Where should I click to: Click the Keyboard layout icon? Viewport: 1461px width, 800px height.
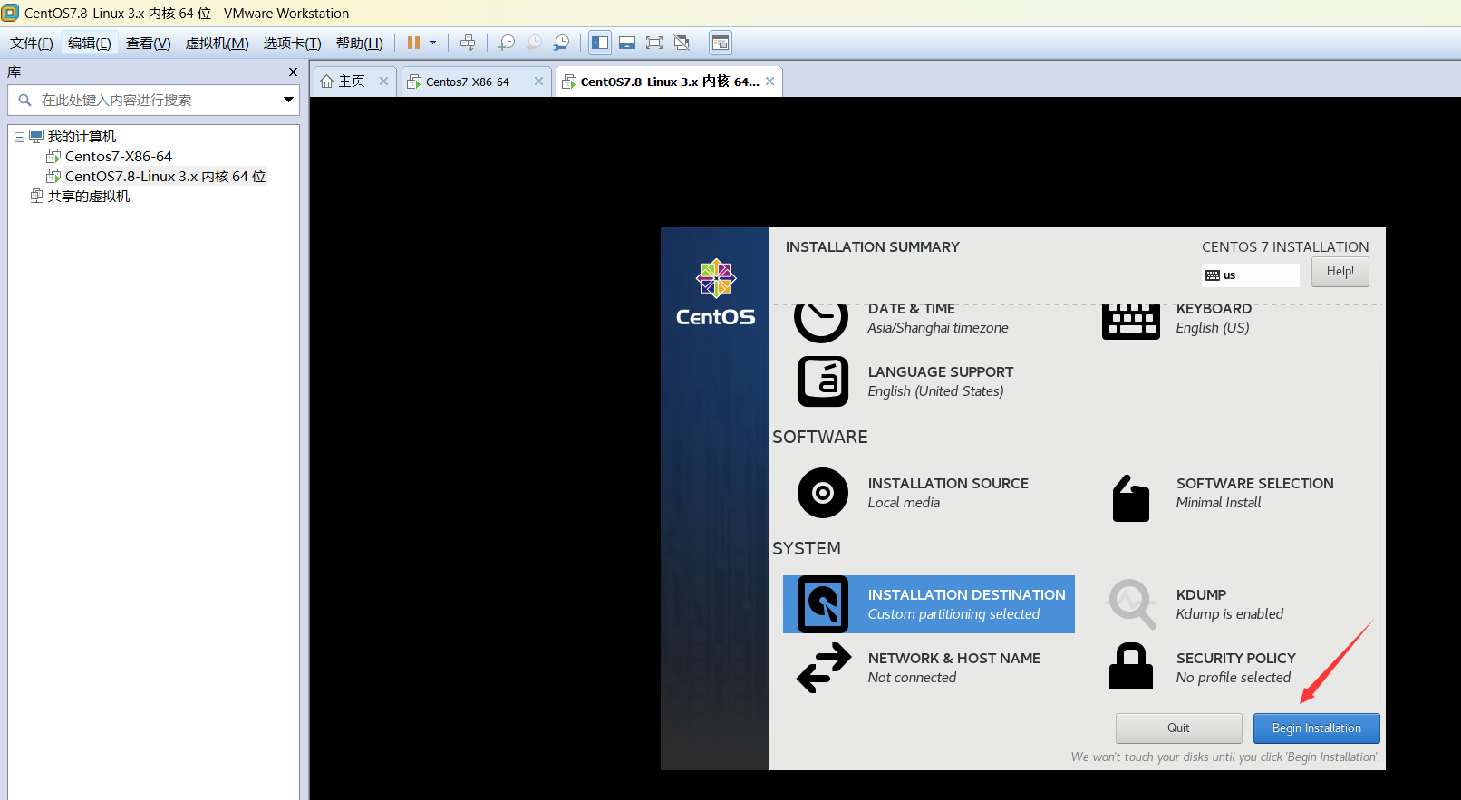[x=1130, y=320]
